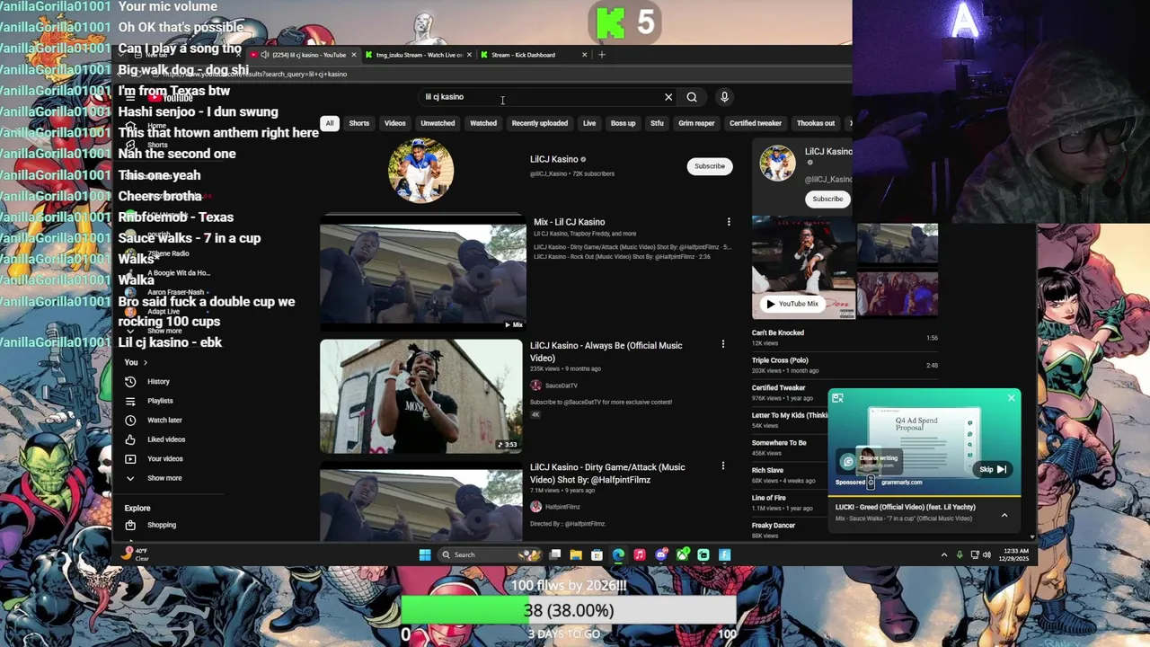Mute the YouTube tab via speaker icon
This screenshot has height=647, width=1150.
264,55
